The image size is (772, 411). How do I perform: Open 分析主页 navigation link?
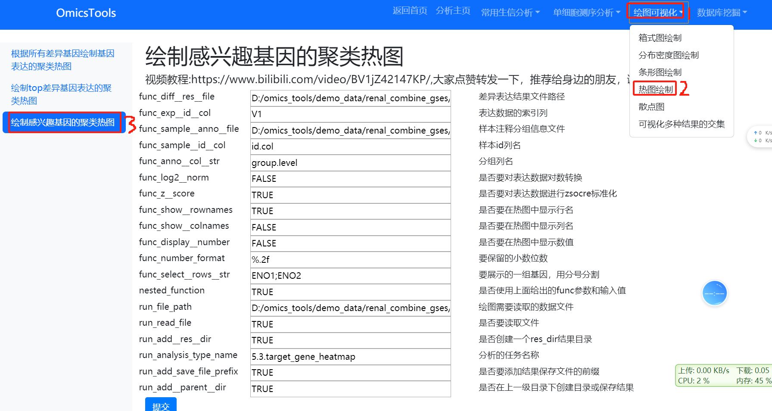(x=453, y=11)
